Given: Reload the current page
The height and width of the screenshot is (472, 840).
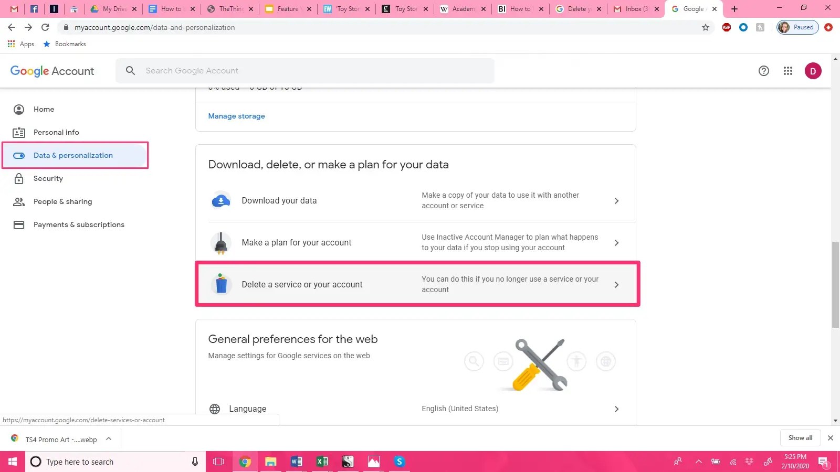Looking at the screenshot, I should 45,27.
